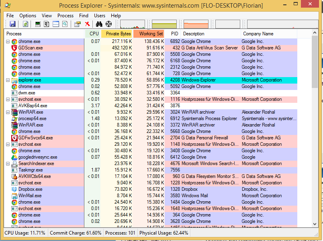Collapse the SearchIndexer.exe tree node
The image size is (323, 241).
(x=8, y=164)
